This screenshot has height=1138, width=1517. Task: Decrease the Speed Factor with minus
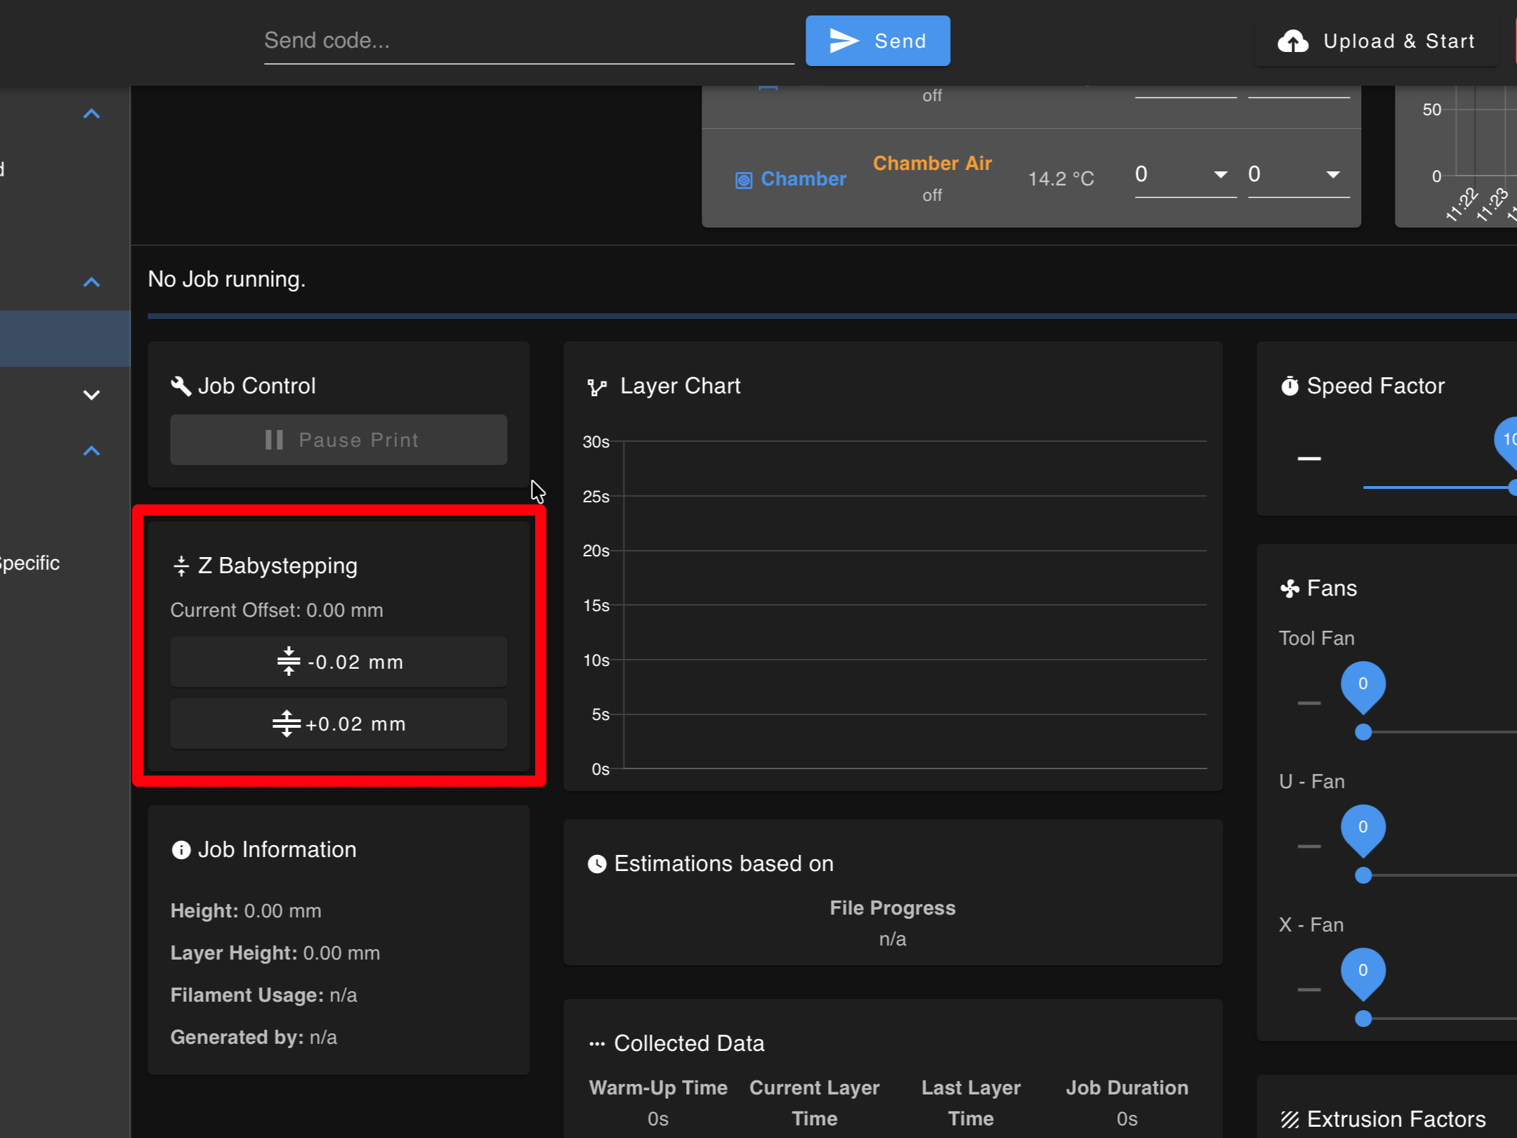pos(1309,459)
